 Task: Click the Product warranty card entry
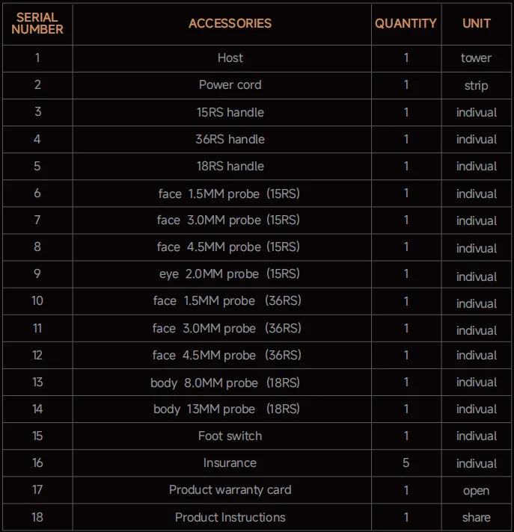230,490
